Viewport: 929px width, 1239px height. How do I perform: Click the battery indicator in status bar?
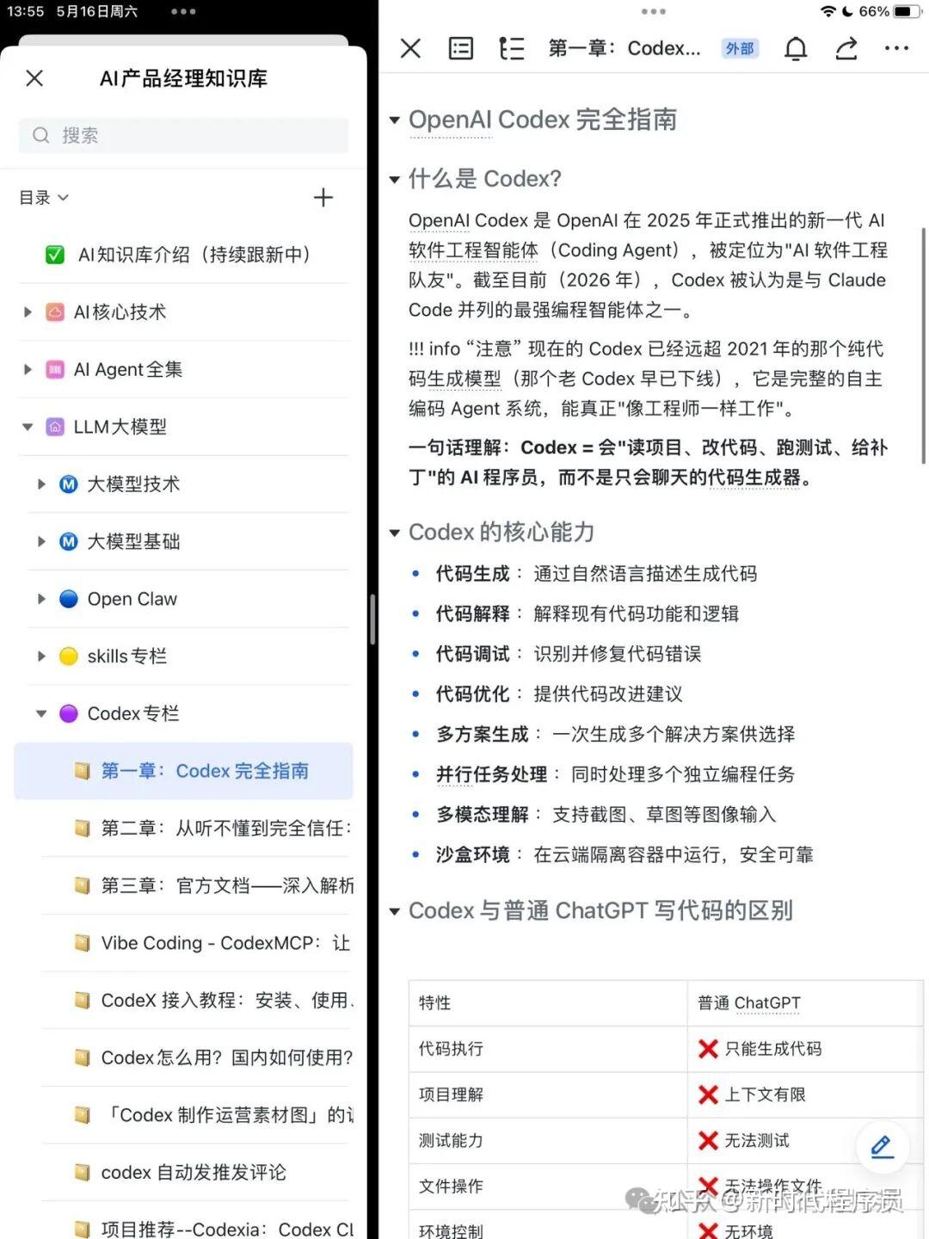pyautogui.click(x=907, y=11)
